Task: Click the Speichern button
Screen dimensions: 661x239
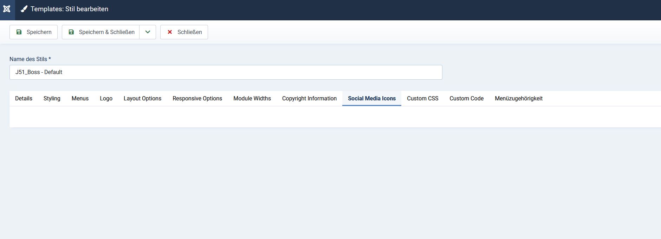Action: pyautogui.click(x=33, y=32)
